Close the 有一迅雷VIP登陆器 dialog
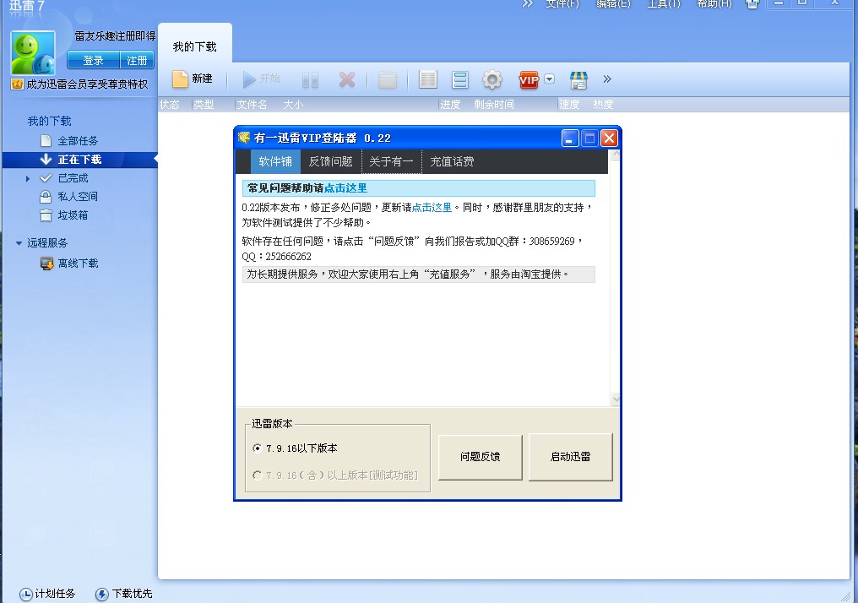The height and width of the screenshot is (603, 858). (609, 138)
